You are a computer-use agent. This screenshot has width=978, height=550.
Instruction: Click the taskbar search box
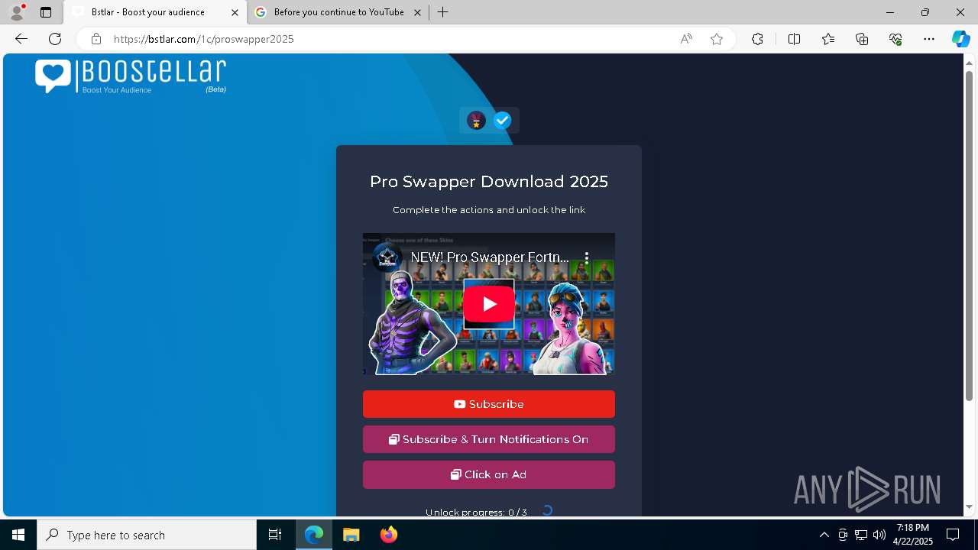[x=147, y=535]
